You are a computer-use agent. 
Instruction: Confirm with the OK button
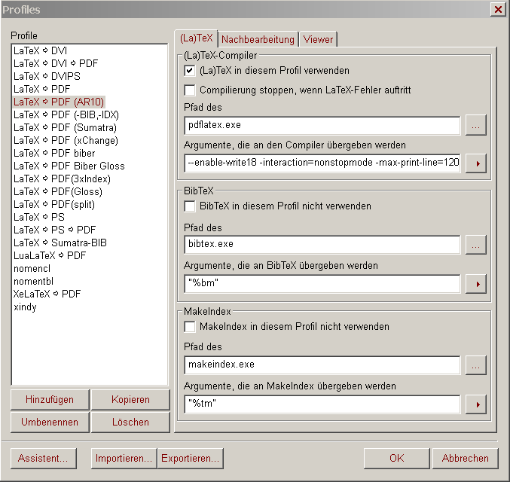click(x=396, y=458)
